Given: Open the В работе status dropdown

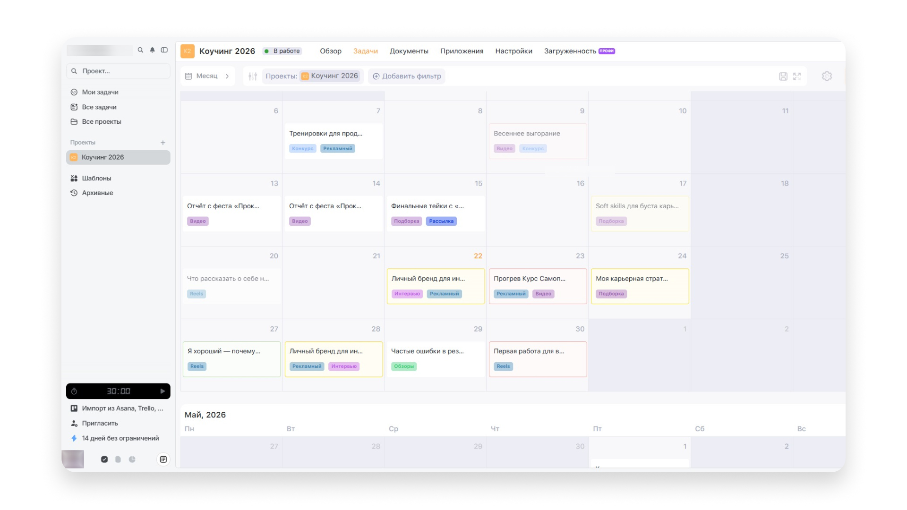Looking at the screenshot, I should pyautogui.click(x=282, y=51).
